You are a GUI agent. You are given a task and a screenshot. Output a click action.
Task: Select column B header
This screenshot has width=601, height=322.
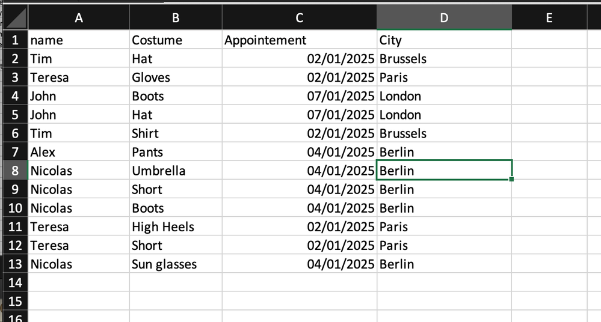tap(176, 18)
